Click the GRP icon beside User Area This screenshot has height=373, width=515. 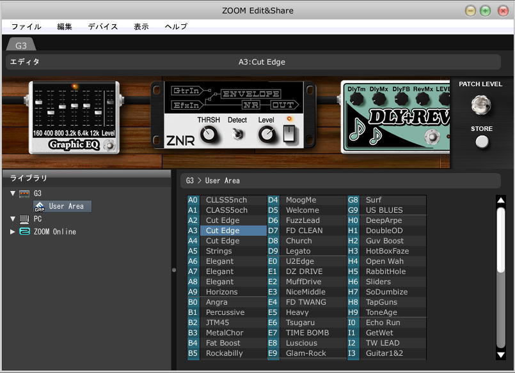point(40,206)
